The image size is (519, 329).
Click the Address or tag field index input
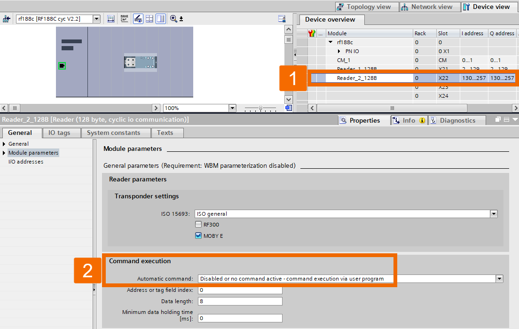coord(240,290)
